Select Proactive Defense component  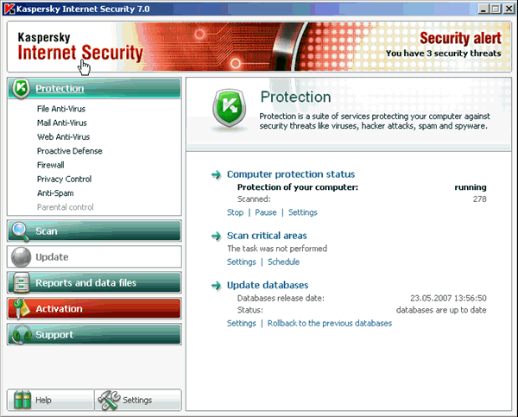tap(70, 151)
